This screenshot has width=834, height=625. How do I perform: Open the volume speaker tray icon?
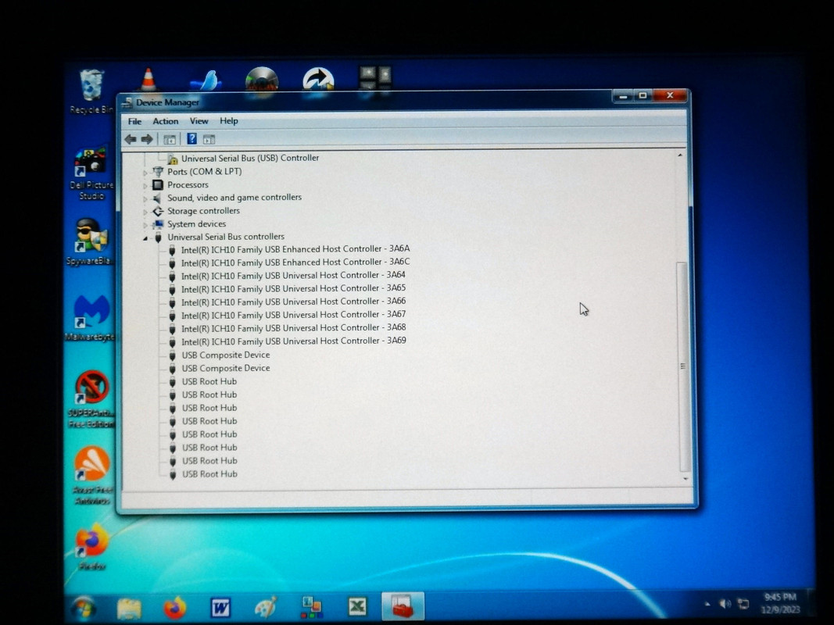[x=725, y=604]
